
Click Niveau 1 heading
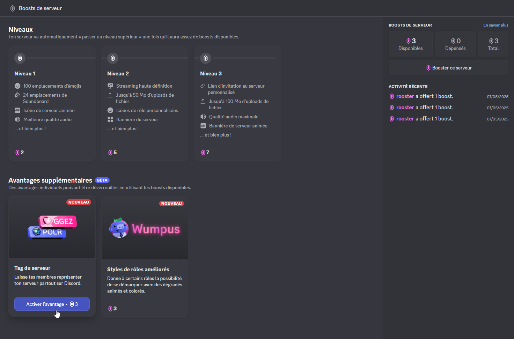click(25, 74)
